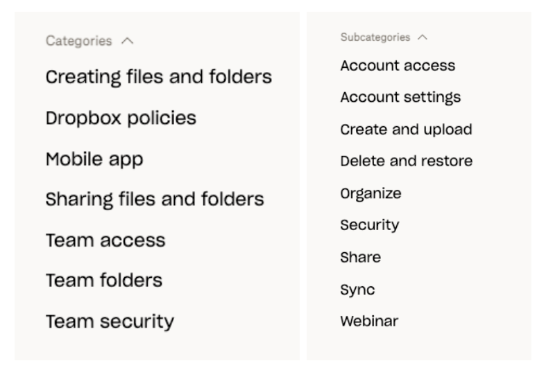Click the Subcategories header label
This screenshot has width=546, height=370.
[x=375, y=37]
